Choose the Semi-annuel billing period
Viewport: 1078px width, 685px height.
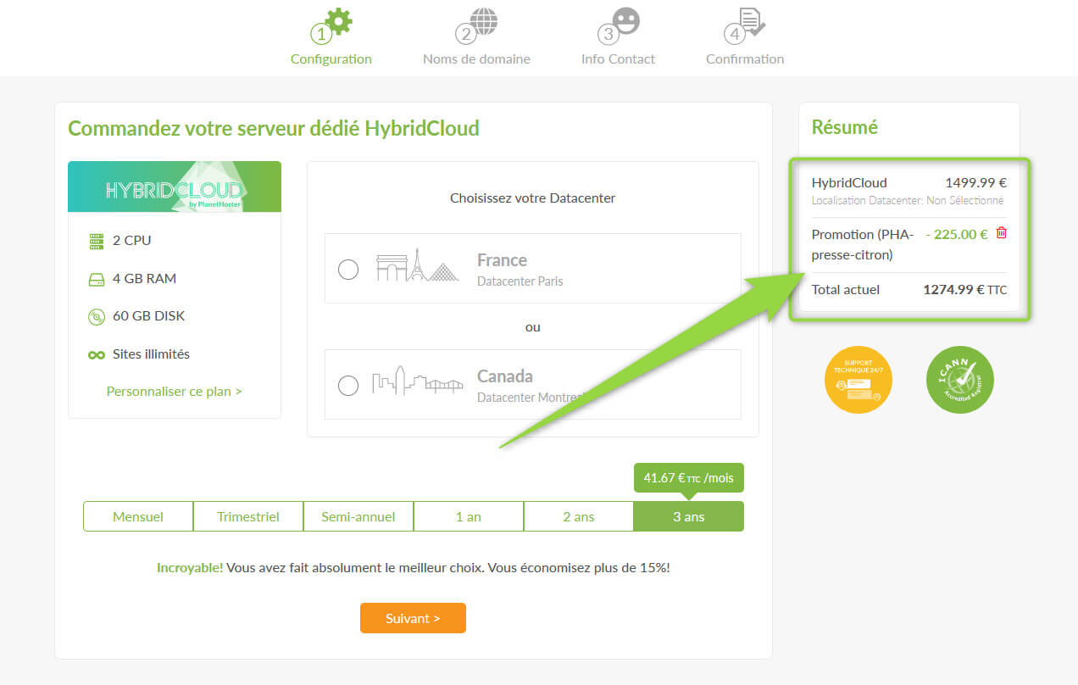pos(358,516)
